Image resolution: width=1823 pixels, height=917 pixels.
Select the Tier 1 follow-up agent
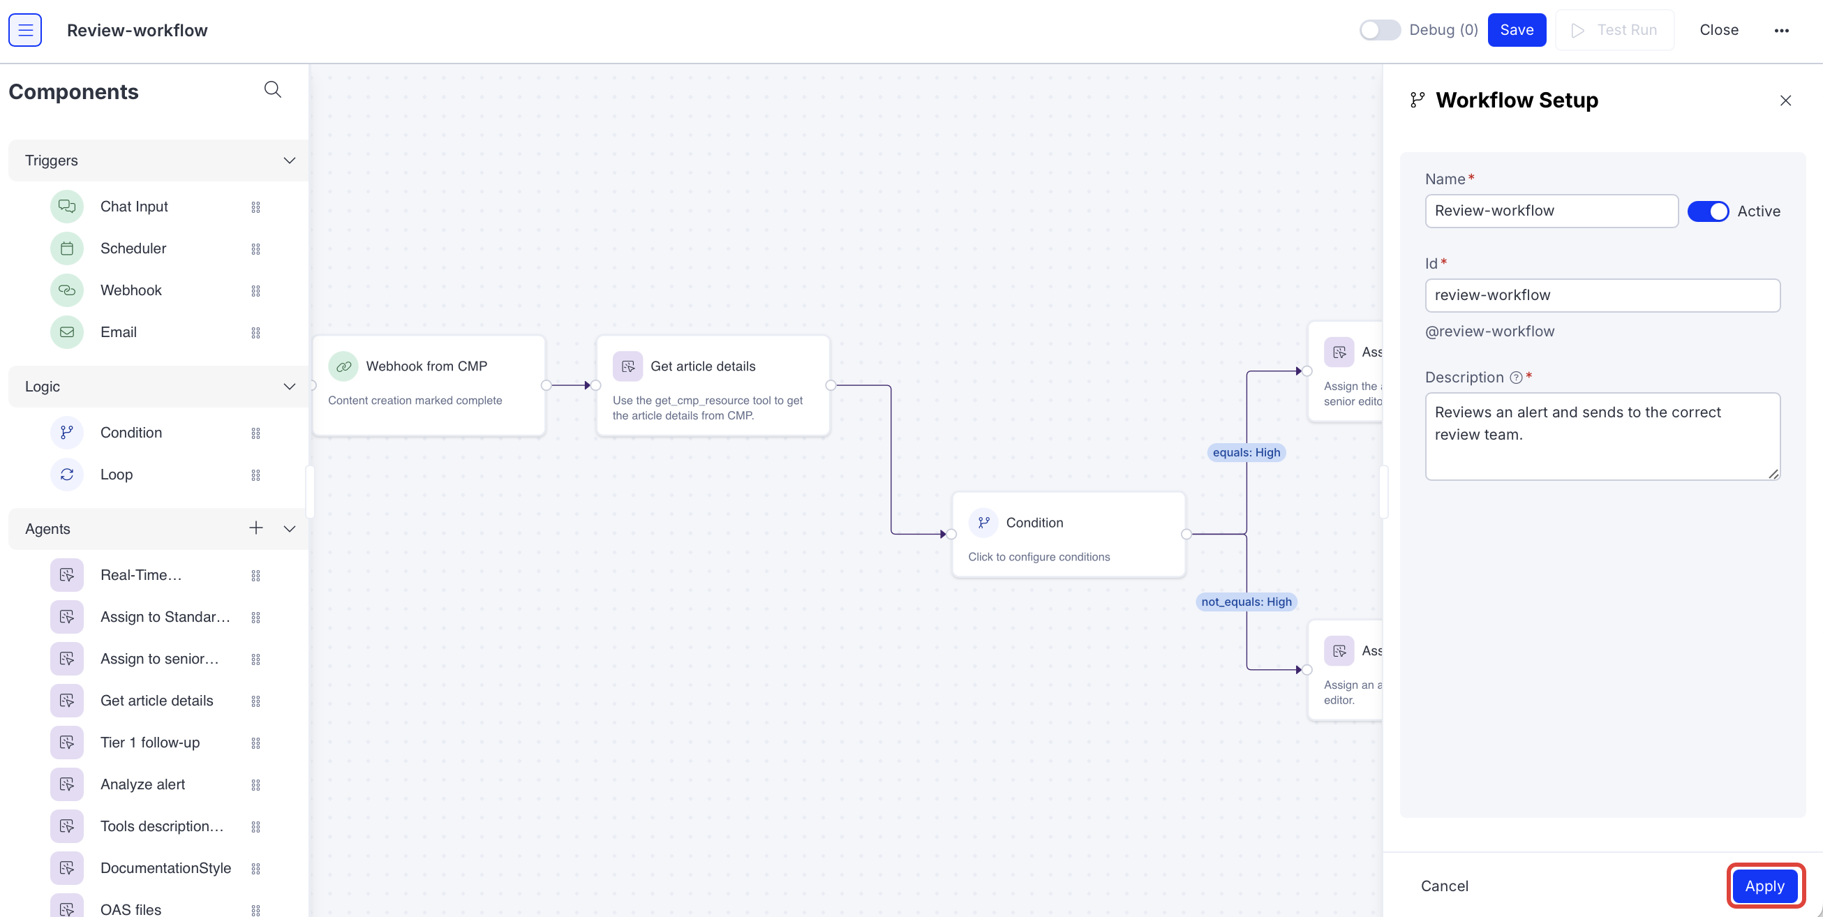click(149, 743)
